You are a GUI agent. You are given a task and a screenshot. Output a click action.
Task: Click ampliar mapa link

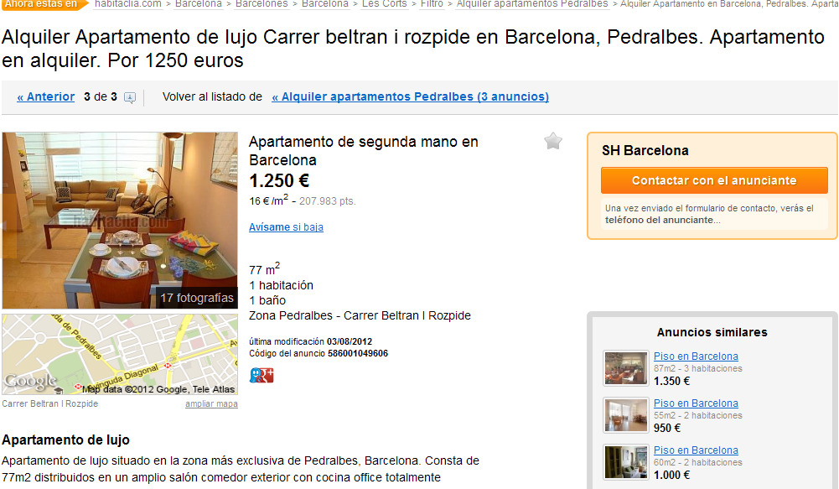211,403
